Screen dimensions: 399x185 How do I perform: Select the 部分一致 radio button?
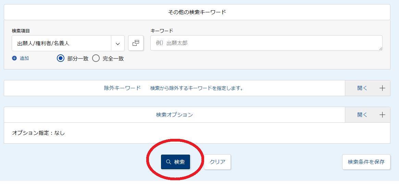tap(61, 58)
